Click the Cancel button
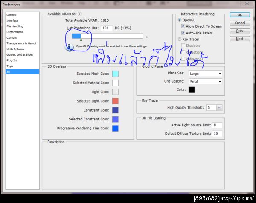 [240, 23]
